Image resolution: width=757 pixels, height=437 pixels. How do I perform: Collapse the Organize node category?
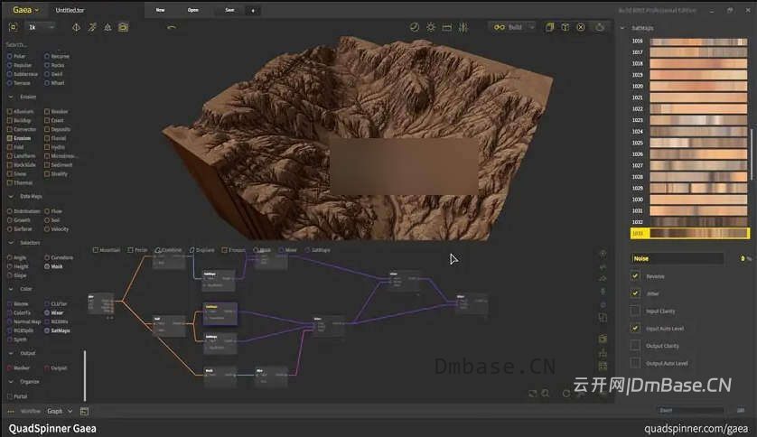11,382
